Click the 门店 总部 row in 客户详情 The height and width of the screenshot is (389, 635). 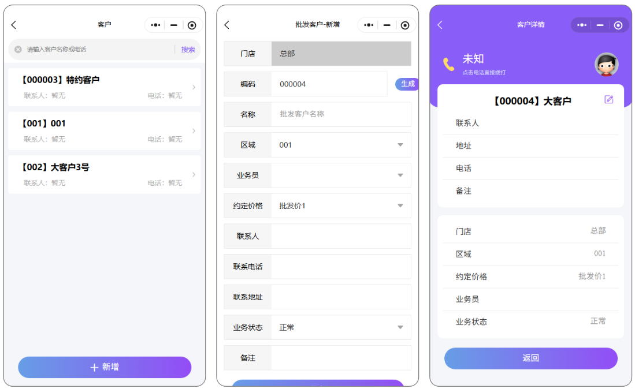531,231
